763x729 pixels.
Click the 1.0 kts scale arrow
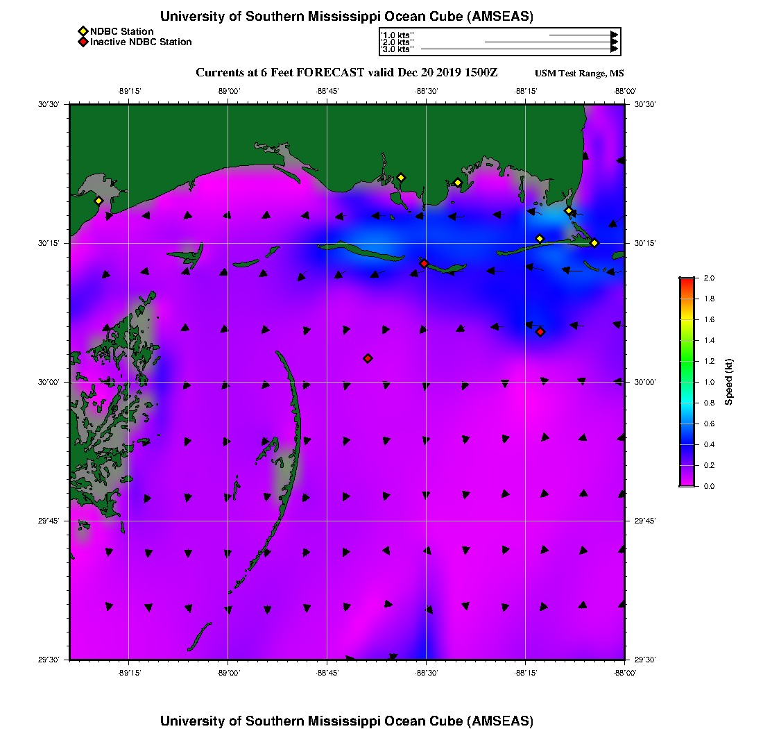tap(583, 35)
